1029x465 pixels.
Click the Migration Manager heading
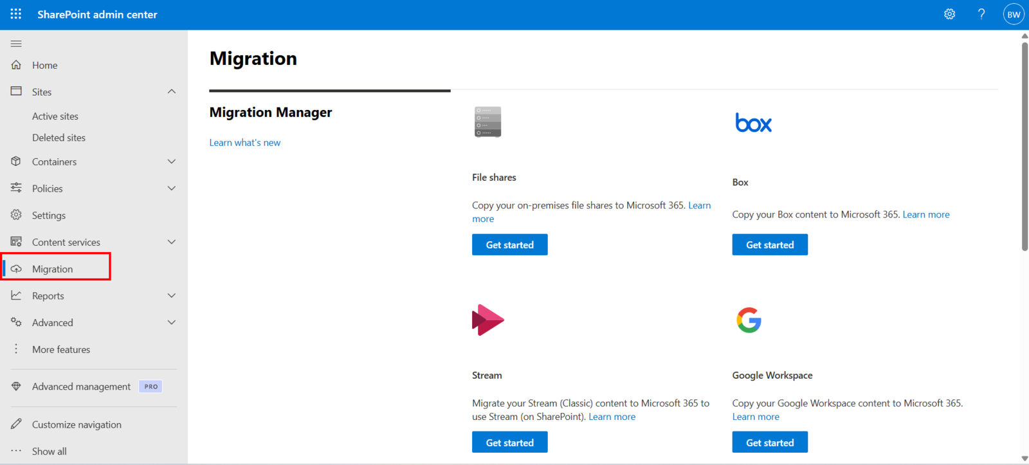click(271, 113)
